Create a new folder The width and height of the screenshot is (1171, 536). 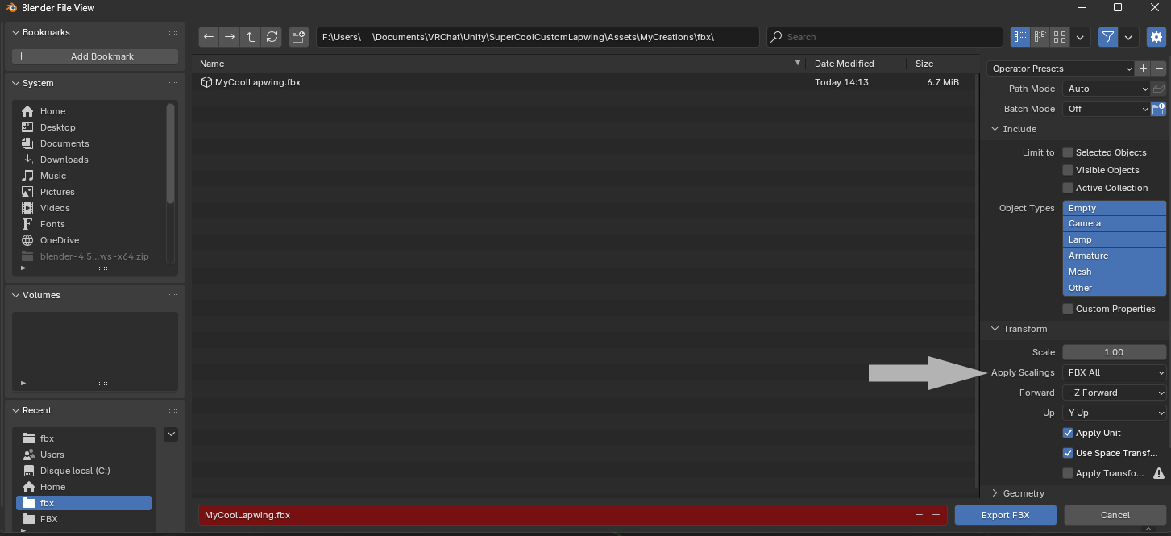pos(299,37)
